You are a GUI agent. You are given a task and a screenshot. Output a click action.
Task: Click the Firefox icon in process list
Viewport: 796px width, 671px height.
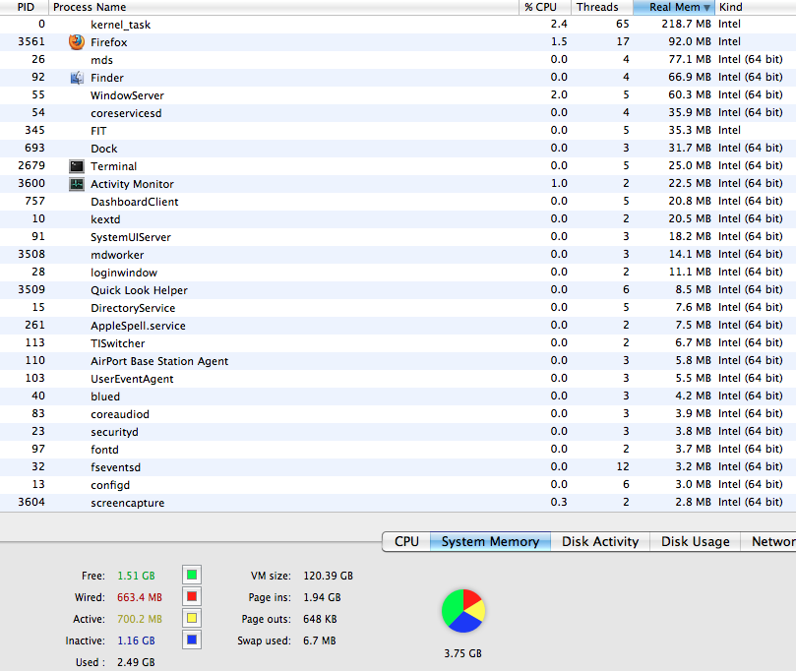[x=77, y=42]
